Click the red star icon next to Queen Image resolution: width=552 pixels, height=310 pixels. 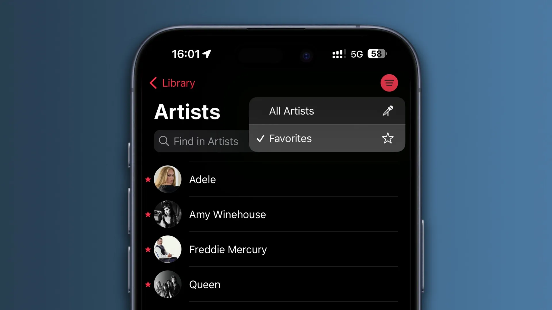point(148,284)
